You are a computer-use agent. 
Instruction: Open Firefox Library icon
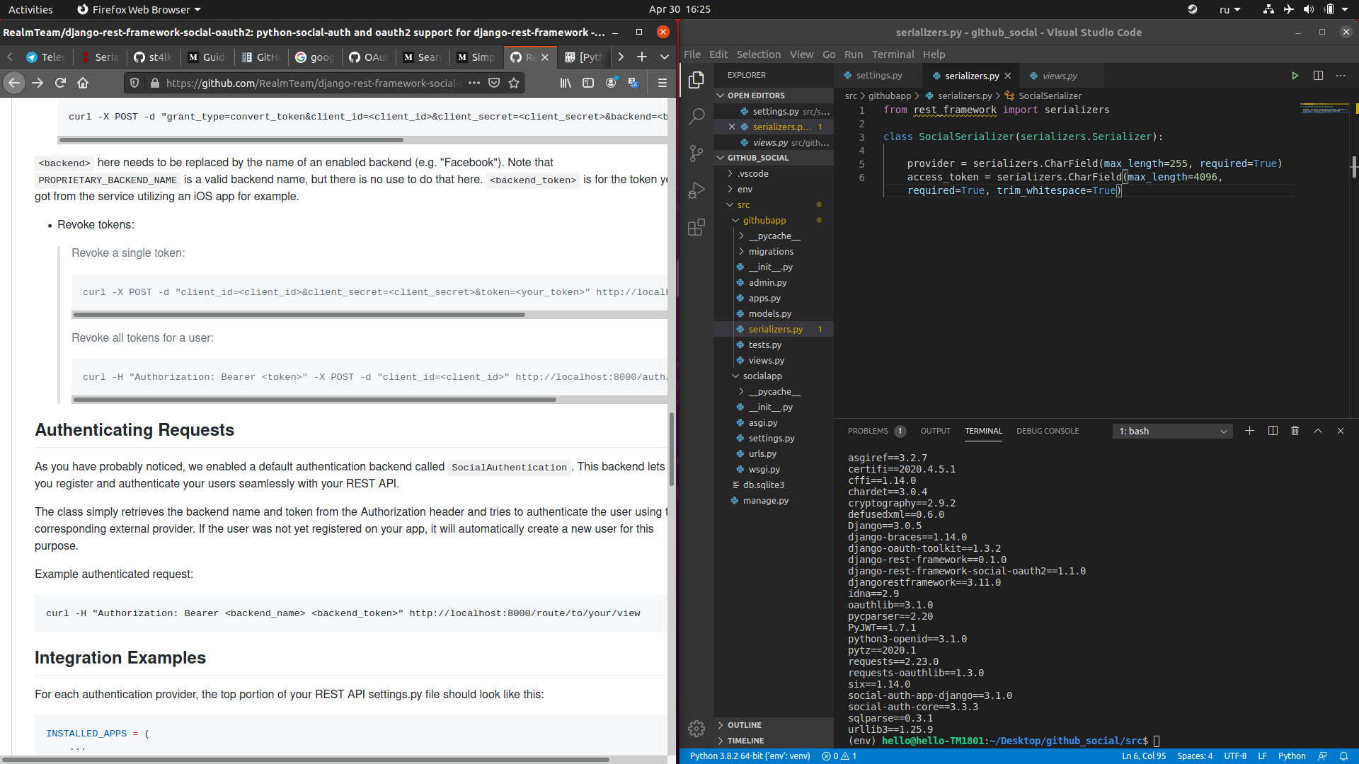pyautogui.click(x=566, y=83)
